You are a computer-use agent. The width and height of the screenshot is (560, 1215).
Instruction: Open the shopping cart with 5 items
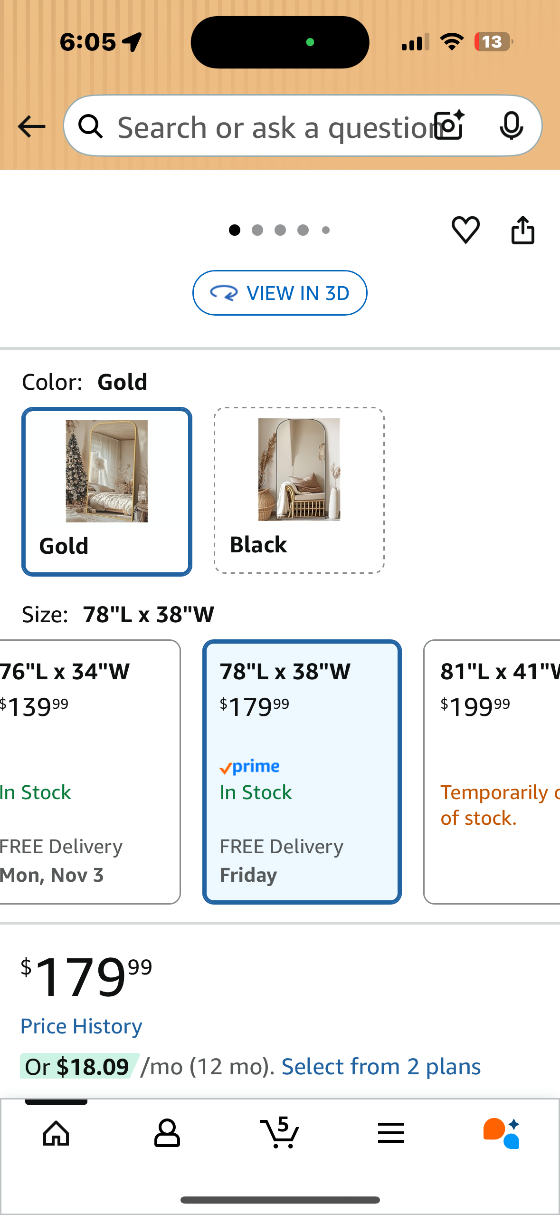[280, 1133]
